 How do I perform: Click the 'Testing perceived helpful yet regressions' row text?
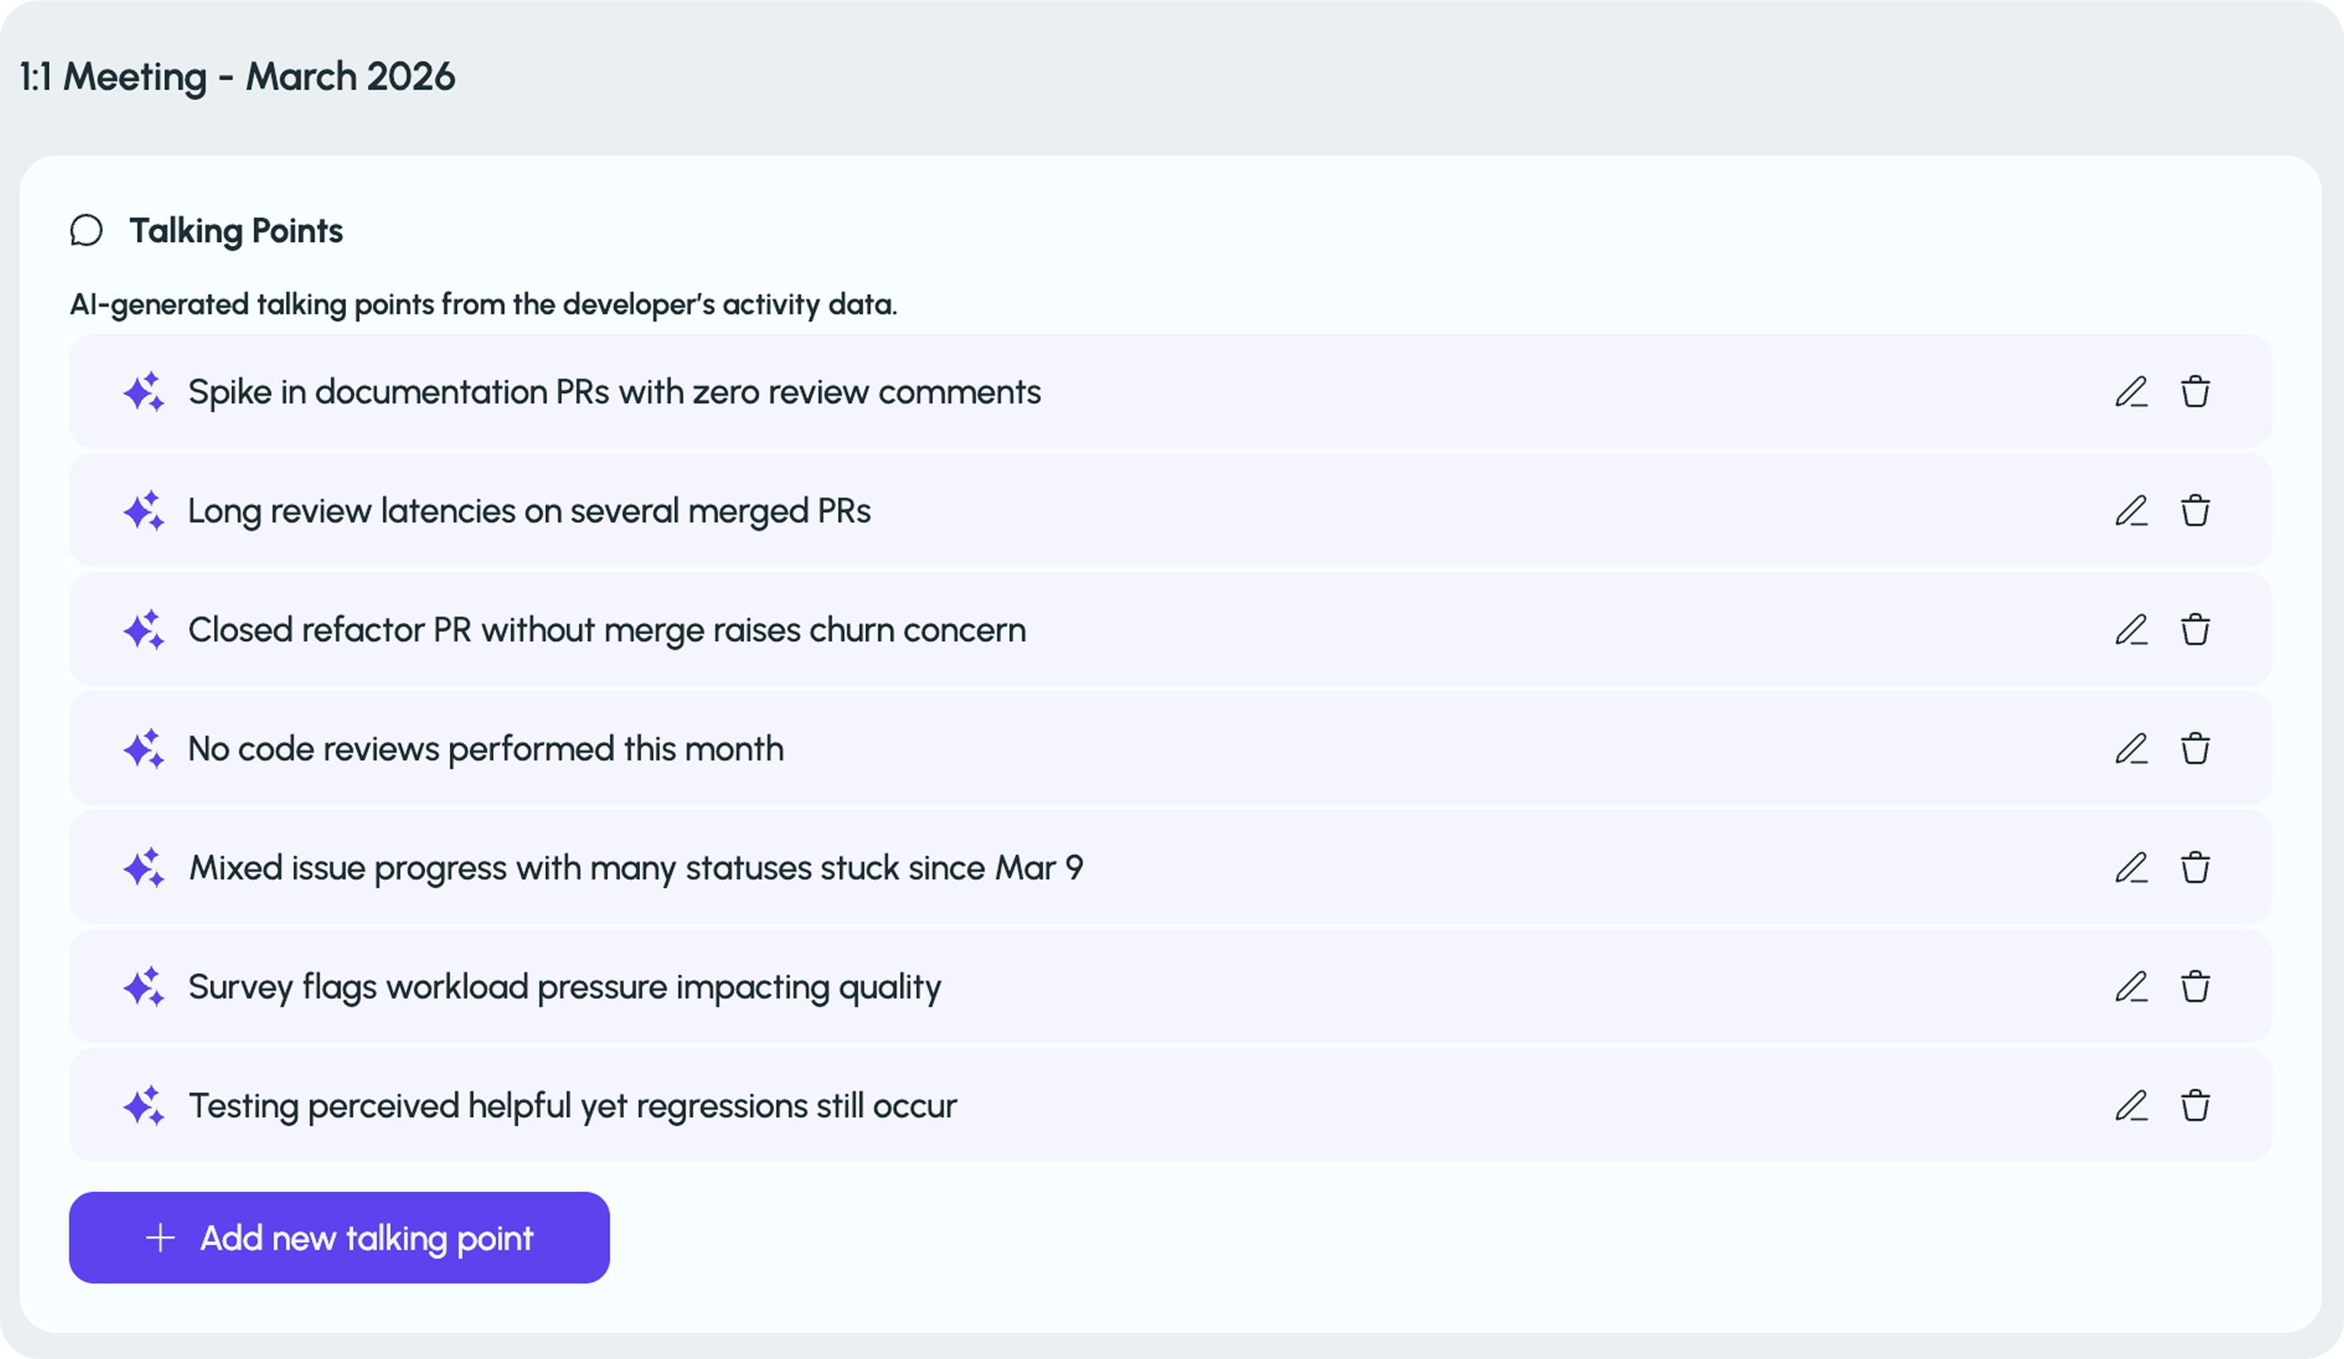572,1106
